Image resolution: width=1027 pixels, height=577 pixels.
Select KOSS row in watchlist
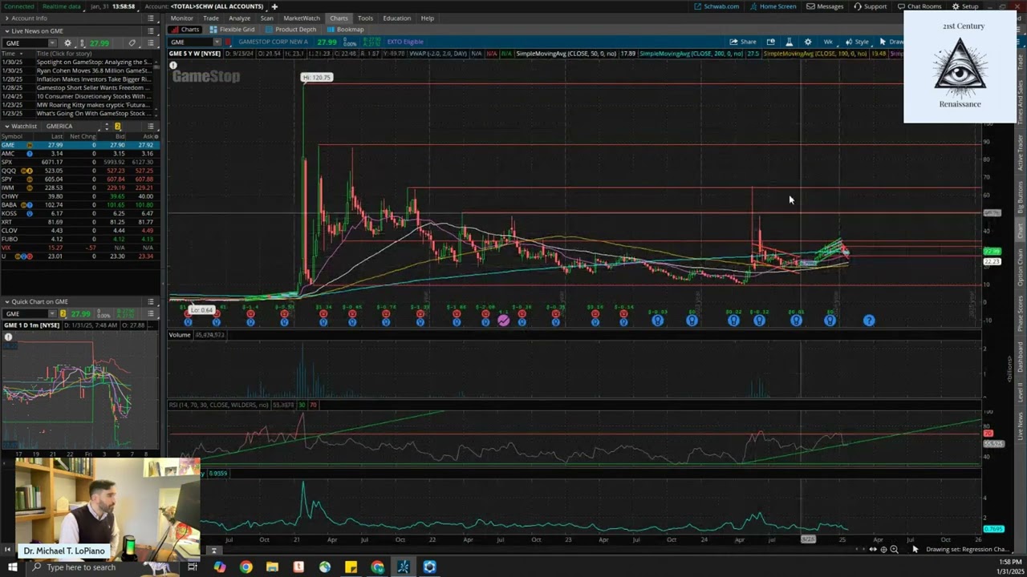click(x=79, y=213)
